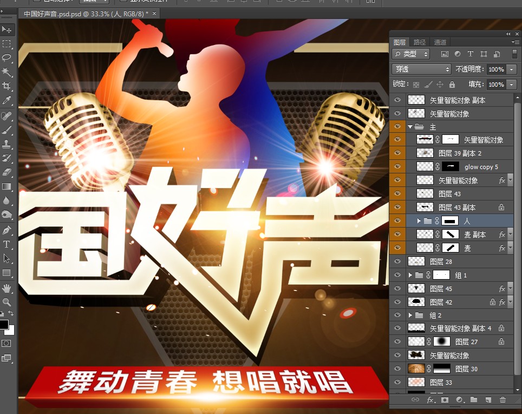Select the Dodge tool
Image resolution: width=522 pixels, height=414 pixels.
6,214
